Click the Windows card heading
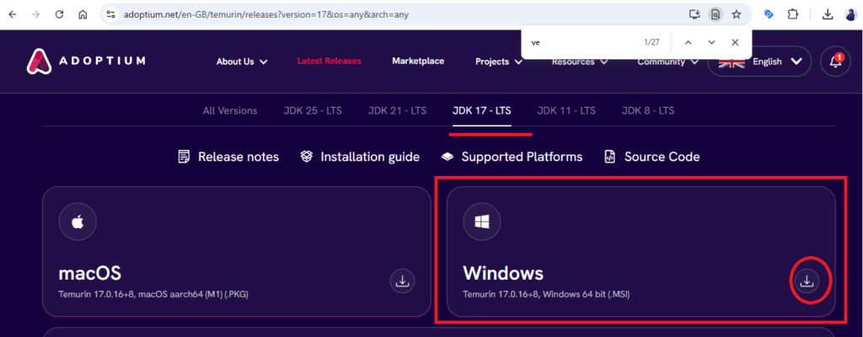863x337 pixels. [503, 274]
